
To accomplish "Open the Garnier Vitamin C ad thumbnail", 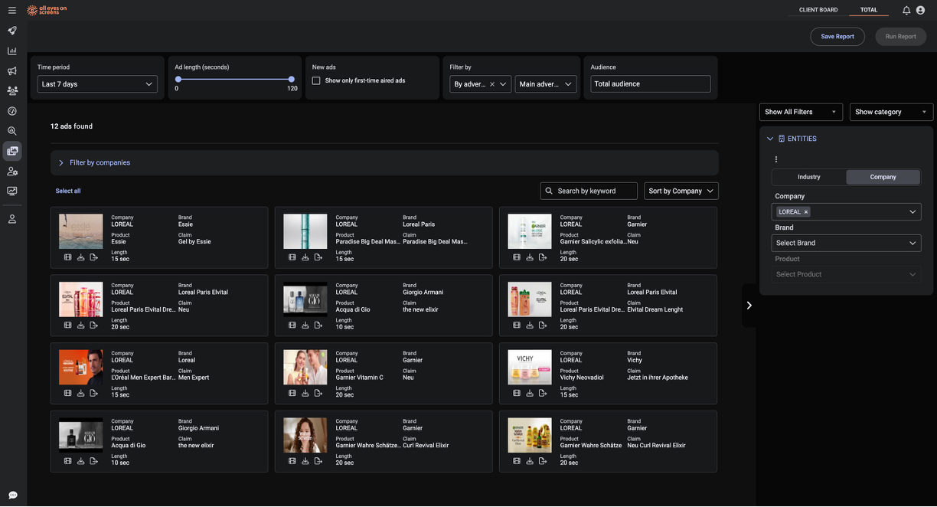I will (x=305, y=367).
